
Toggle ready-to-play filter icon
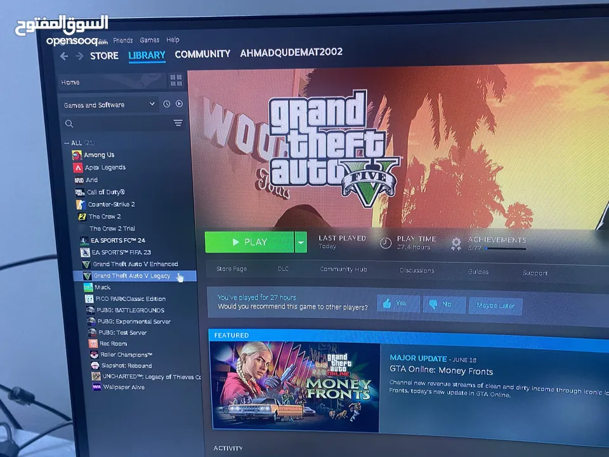coord(179,103)
